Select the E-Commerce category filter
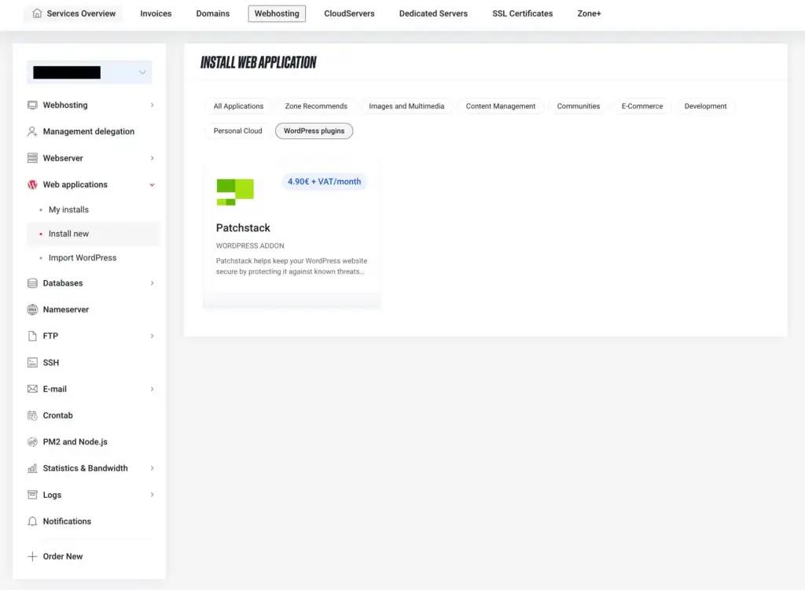The height and width of the screenshot is (590, 805). pos(641,106)
